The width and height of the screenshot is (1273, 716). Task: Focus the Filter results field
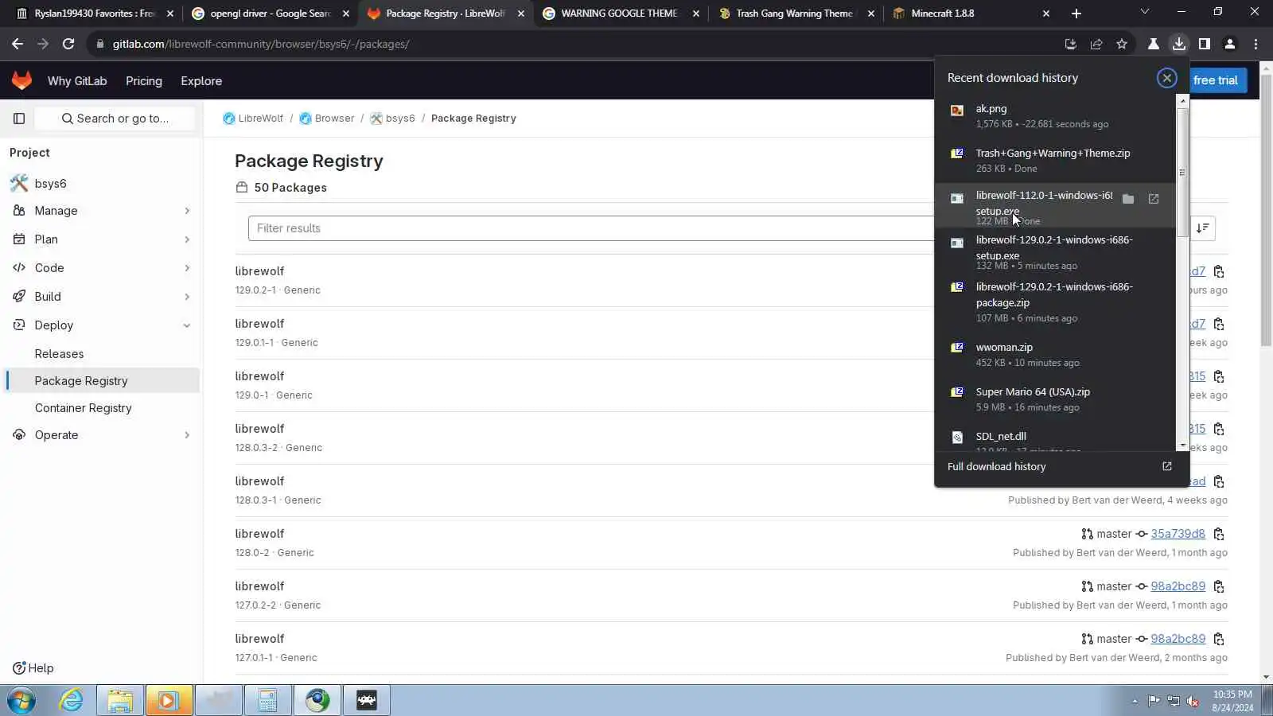coord(590,228)
